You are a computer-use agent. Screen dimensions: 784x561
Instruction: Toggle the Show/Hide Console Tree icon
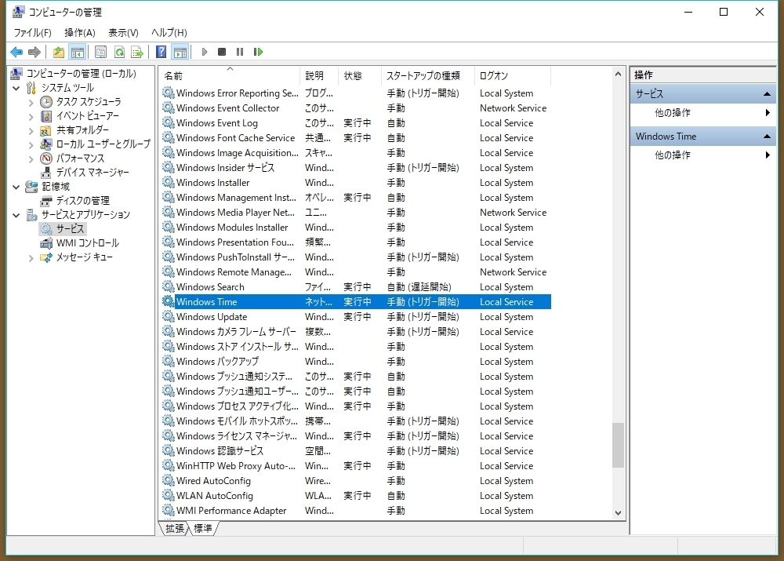[77, 53]
